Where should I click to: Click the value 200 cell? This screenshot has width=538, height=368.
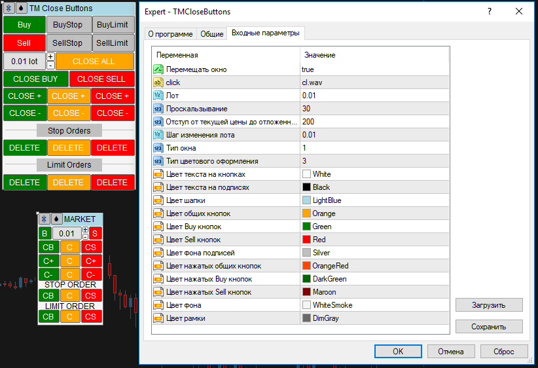point(374,122)
